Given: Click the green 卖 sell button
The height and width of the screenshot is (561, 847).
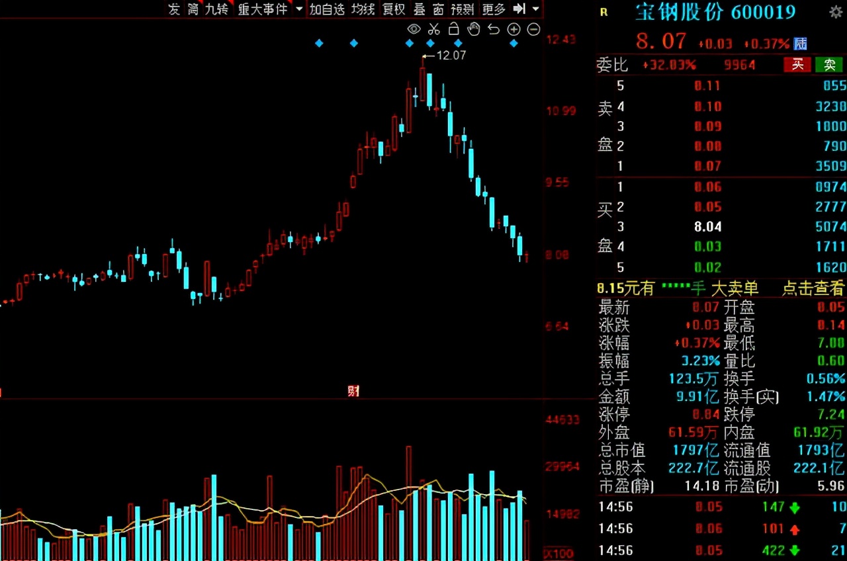Looking at the screenshot, I should coord(829,64).
